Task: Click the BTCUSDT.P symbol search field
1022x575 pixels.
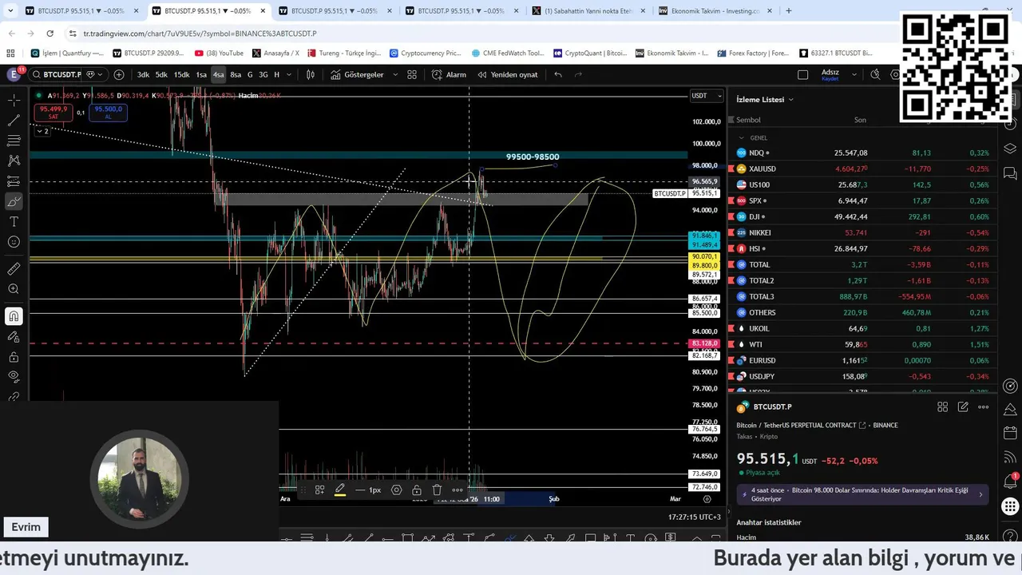Action: 57,74
